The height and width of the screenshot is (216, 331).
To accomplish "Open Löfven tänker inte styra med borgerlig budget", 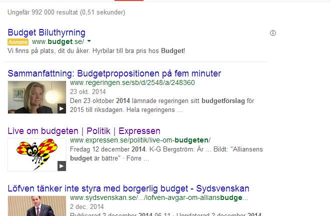I will (x=128, y=188).
